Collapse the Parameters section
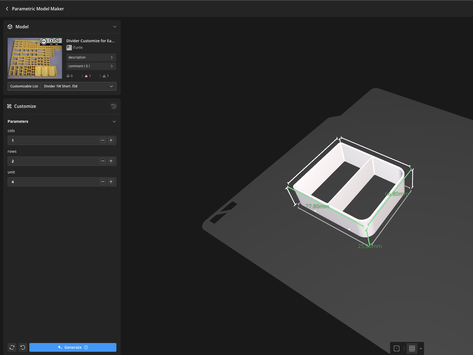 click(114, 121)
